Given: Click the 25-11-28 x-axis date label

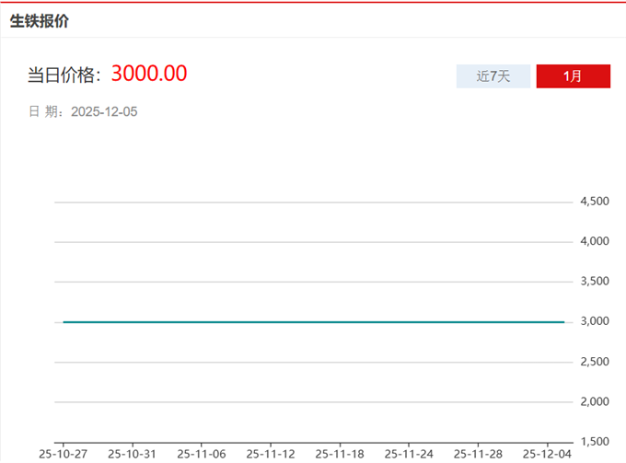Looking at the screenshot, I should [x=478, y=454].
